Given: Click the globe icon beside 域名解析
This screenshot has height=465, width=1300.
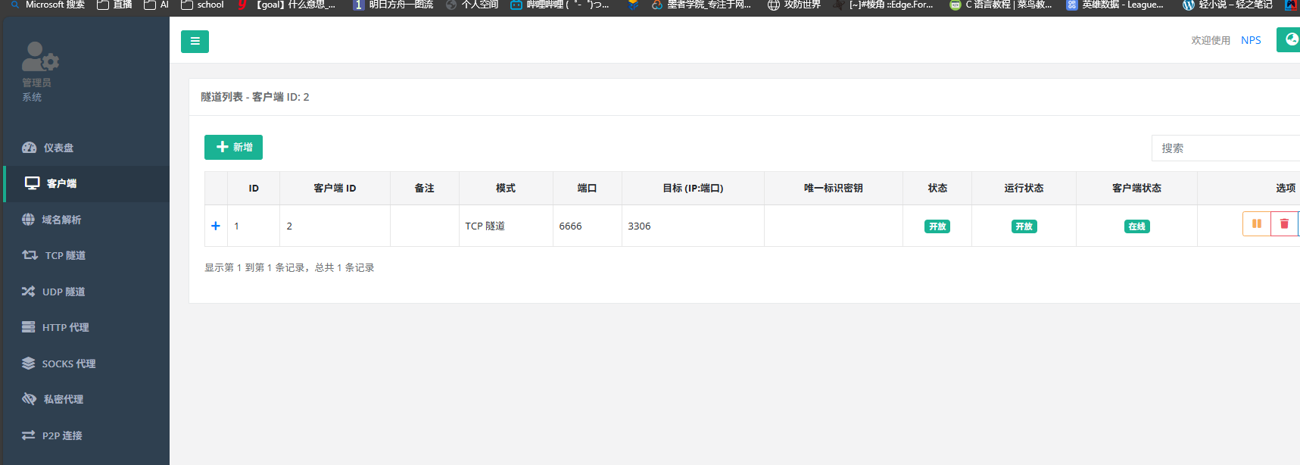Looking at the screenshot, I should [x=28, y=220].
